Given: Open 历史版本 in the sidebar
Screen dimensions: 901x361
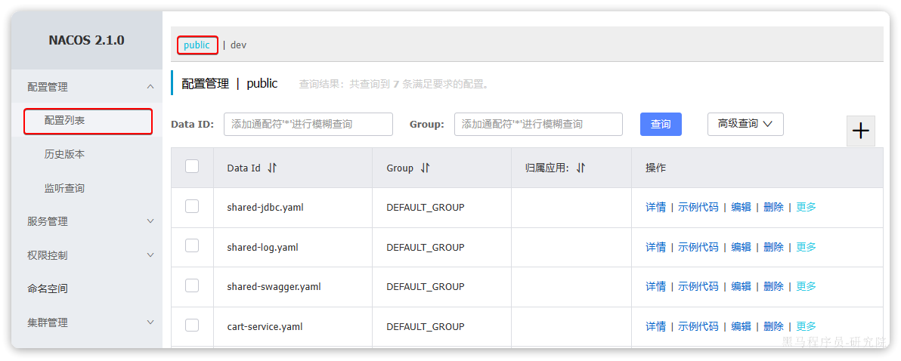Looking at the screenshot, I should click(64, 154).
